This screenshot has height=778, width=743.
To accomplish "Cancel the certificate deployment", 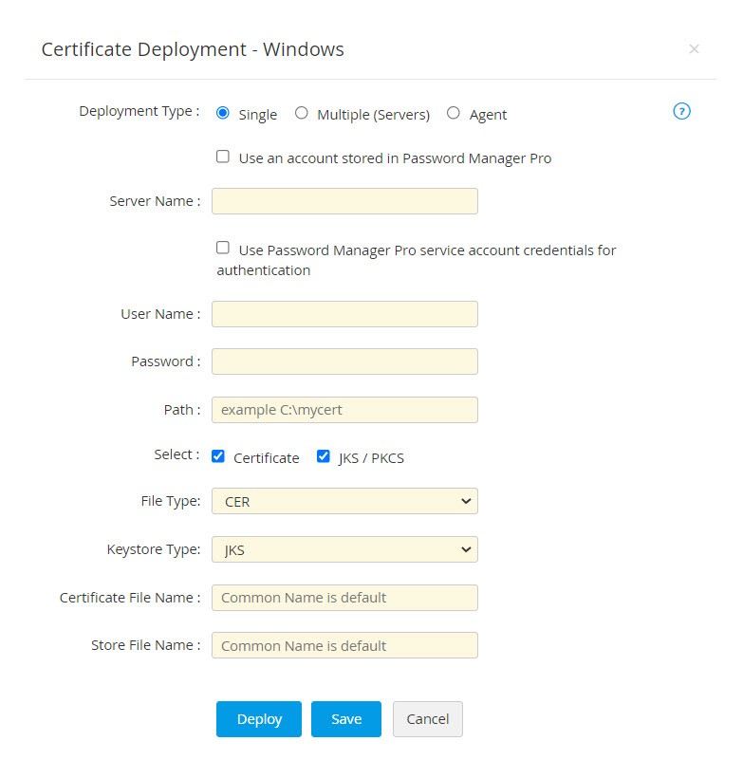I will pos(428,719).
